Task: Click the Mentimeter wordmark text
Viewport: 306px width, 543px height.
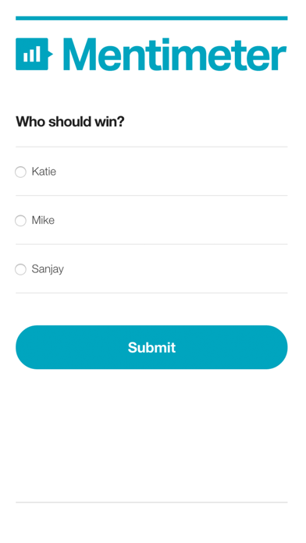Action: pos(175,55)
